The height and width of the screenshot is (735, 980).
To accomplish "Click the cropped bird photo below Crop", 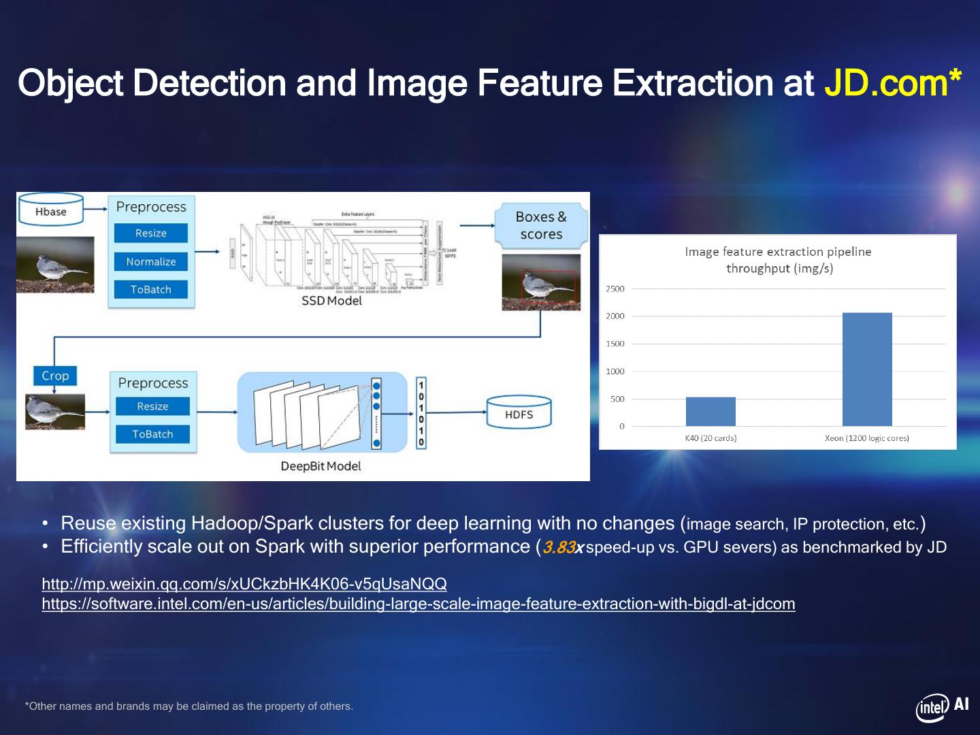I will coord(55,412).
